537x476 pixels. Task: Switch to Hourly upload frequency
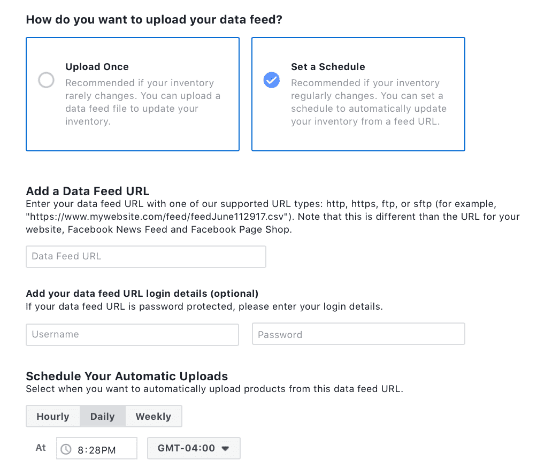(53, 416)
